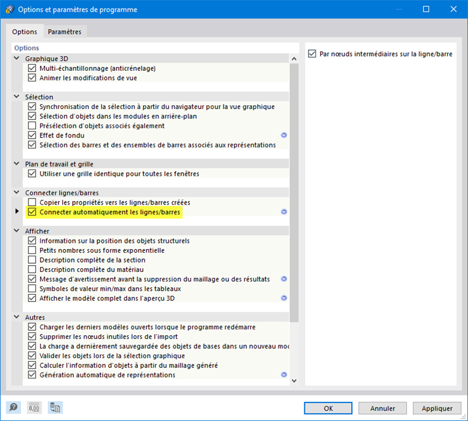The height and width of the screenshot is (421, 468).
Task: Collapse the Autres section
Action: (17, 317)
